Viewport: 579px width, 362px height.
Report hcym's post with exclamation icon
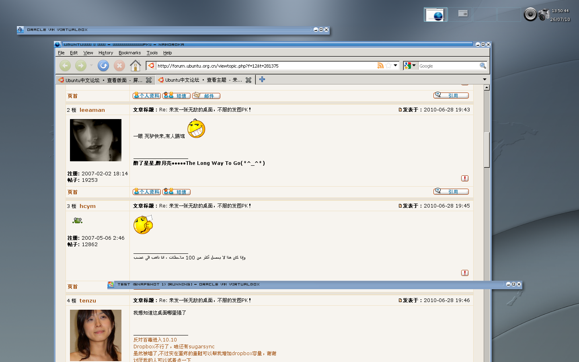click(465, 273)
